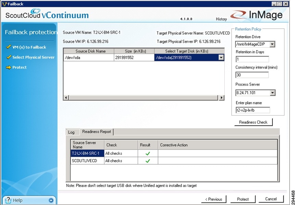Click checkmark icon beside VM (s) to Failback

[x=9, y=47]
